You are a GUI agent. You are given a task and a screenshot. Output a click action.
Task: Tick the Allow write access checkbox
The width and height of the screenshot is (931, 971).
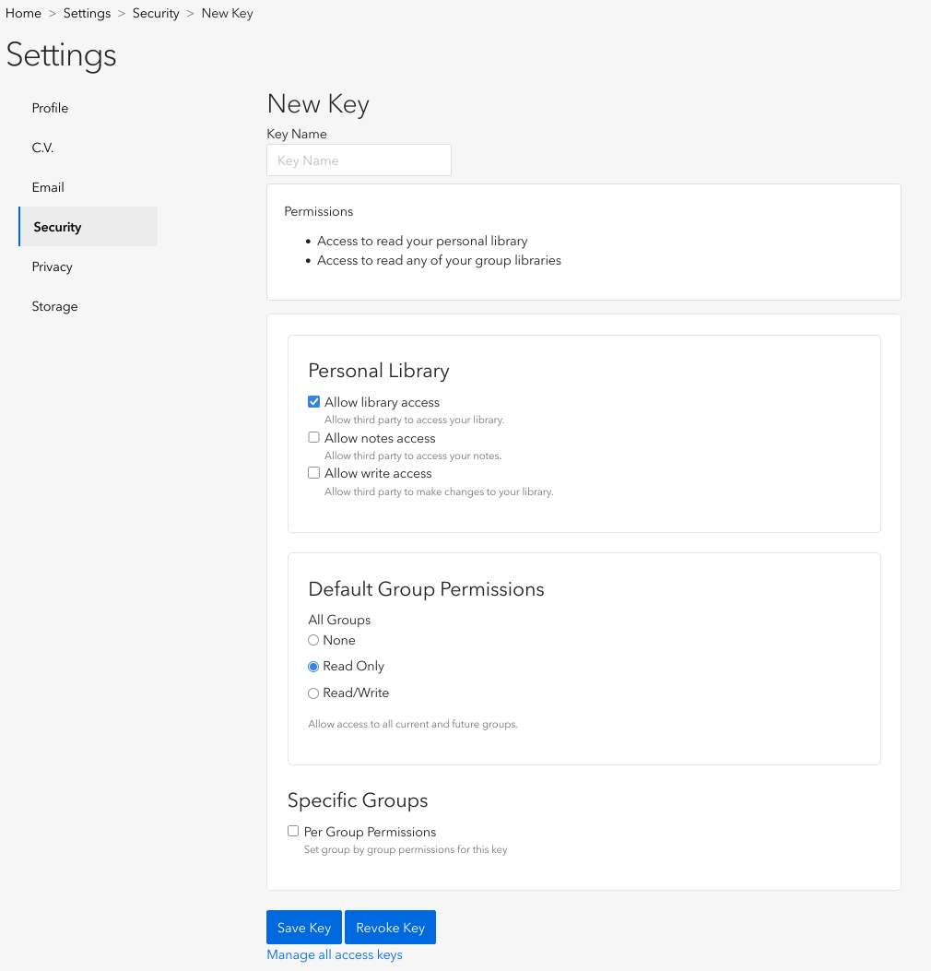[314, 473]
